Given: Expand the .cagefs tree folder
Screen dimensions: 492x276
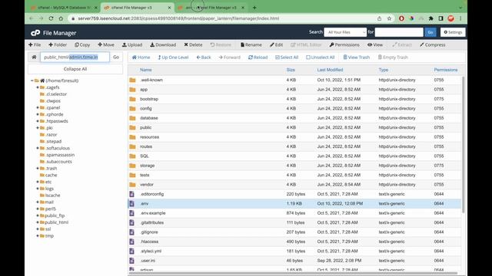Looking at the screenshot, I should [x=38, y=87].
